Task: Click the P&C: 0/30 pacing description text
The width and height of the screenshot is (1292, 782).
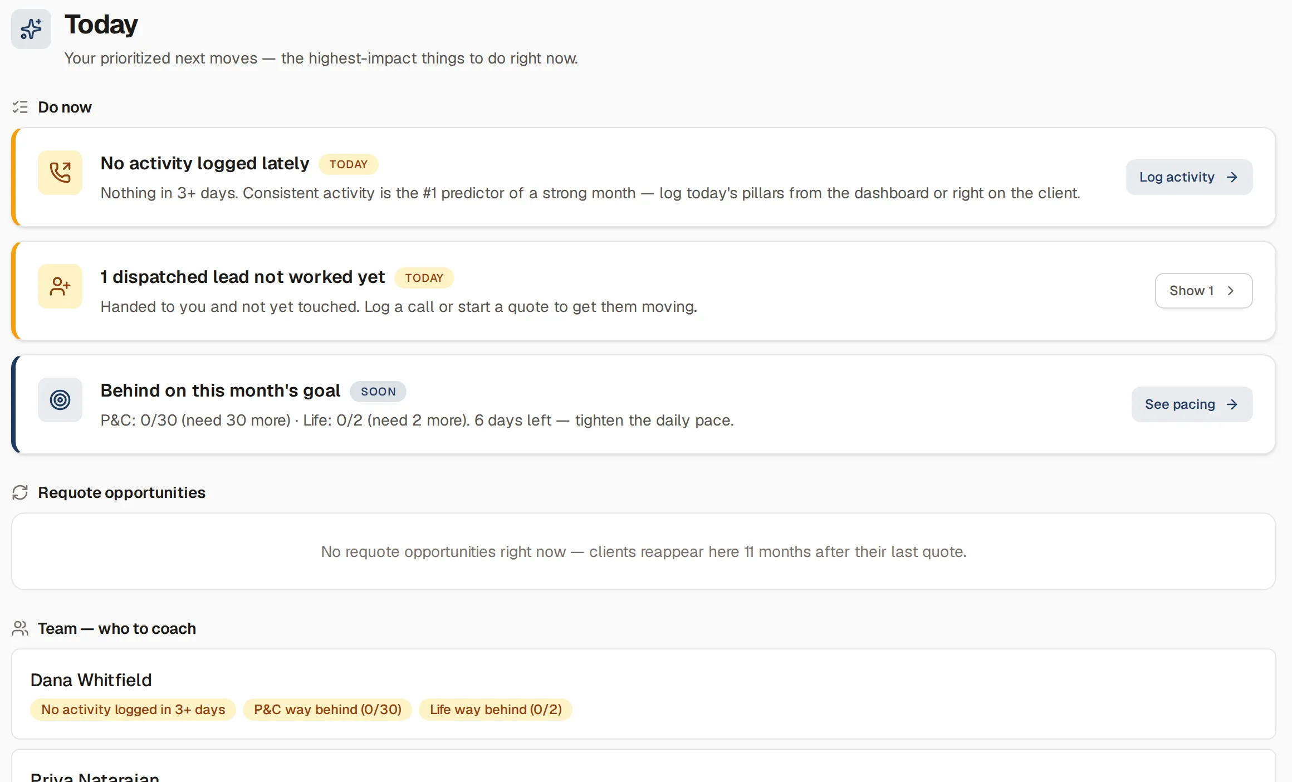Action: click(417, 420)
